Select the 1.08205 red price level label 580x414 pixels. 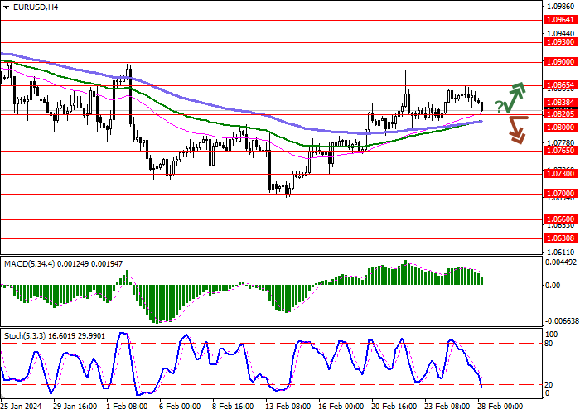click(561, 114)
